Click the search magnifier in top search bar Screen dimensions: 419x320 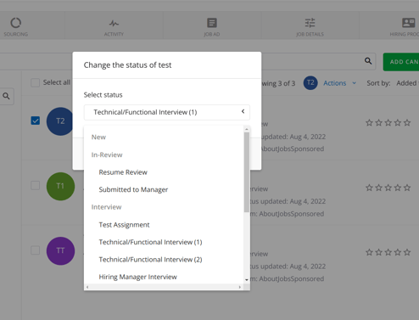tap(368, 61)
